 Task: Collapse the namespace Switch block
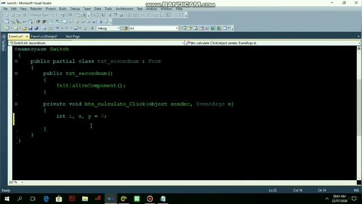pos(16,49)
